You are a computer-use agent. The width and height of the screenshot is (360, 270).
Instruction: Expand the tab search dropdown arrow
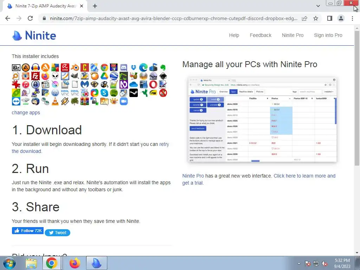click(x=318, y=6)
